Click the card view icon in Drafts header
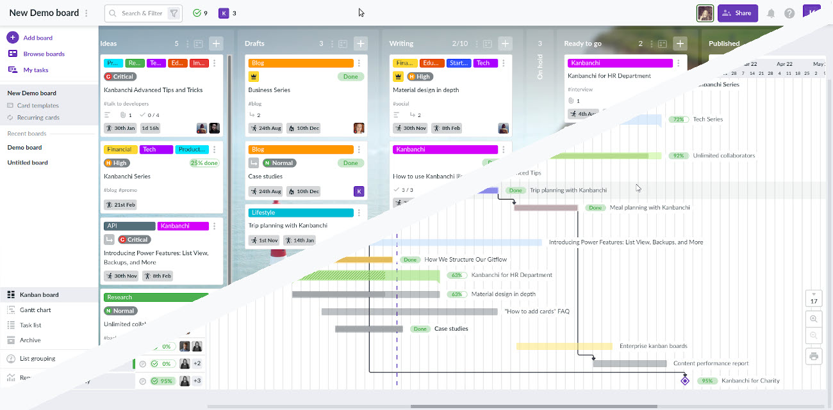This screenshot has height=410, width=833. tap(343, 43)
